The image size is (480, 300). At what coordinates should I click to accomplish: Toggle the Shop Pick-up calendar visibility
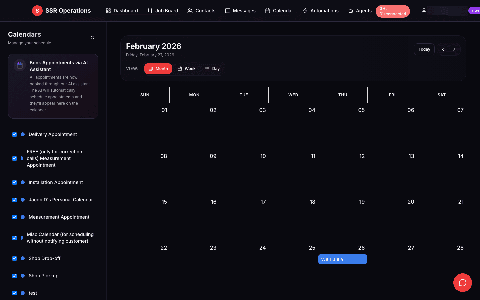[x=14, y=276]
